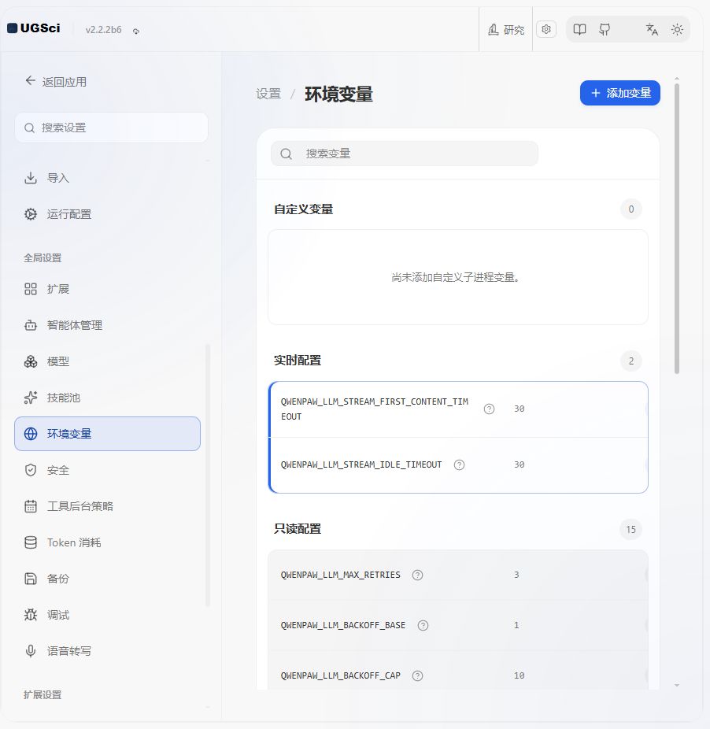Open the 技能池 settings page
Viewport: 710px width, 729px height.
[107, 398]
